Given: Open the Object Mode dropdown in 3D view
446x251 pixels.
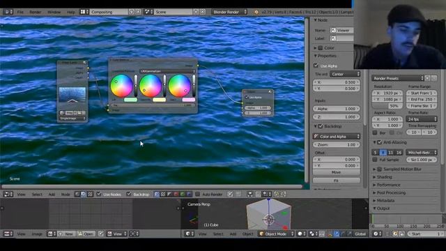Looking at the screenshot, I should click(276, 234).
